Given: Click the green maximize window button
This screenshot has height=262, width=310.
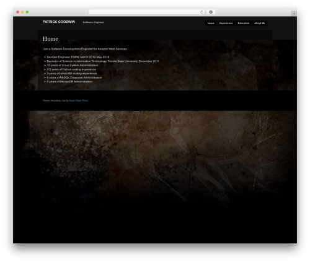Looking at the screenshot, I should click(x=27, y=12).
